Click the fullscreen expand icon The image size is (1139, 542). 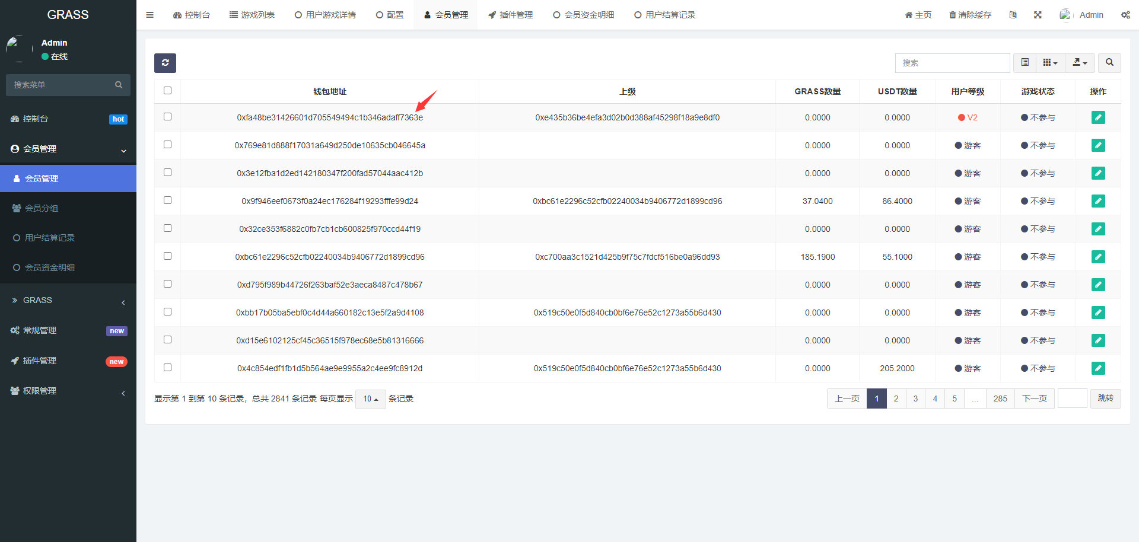coord(1038,15)
